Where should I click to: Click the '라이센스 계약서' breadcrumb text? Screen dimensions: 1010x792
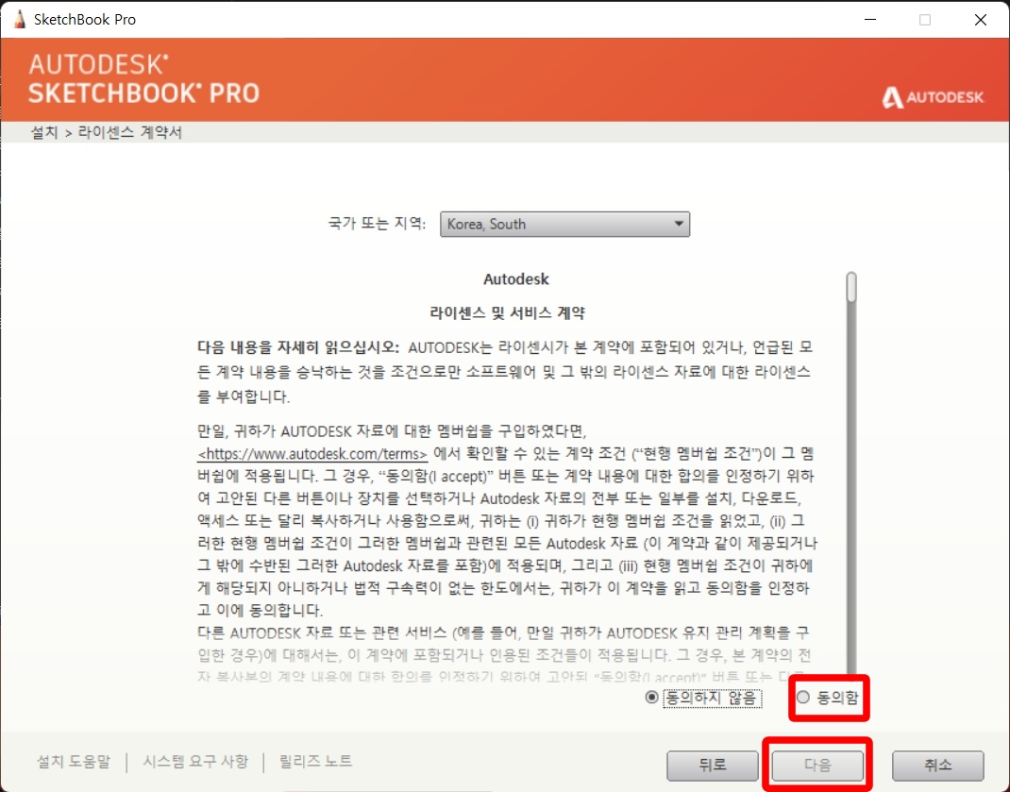click(130, 132)
